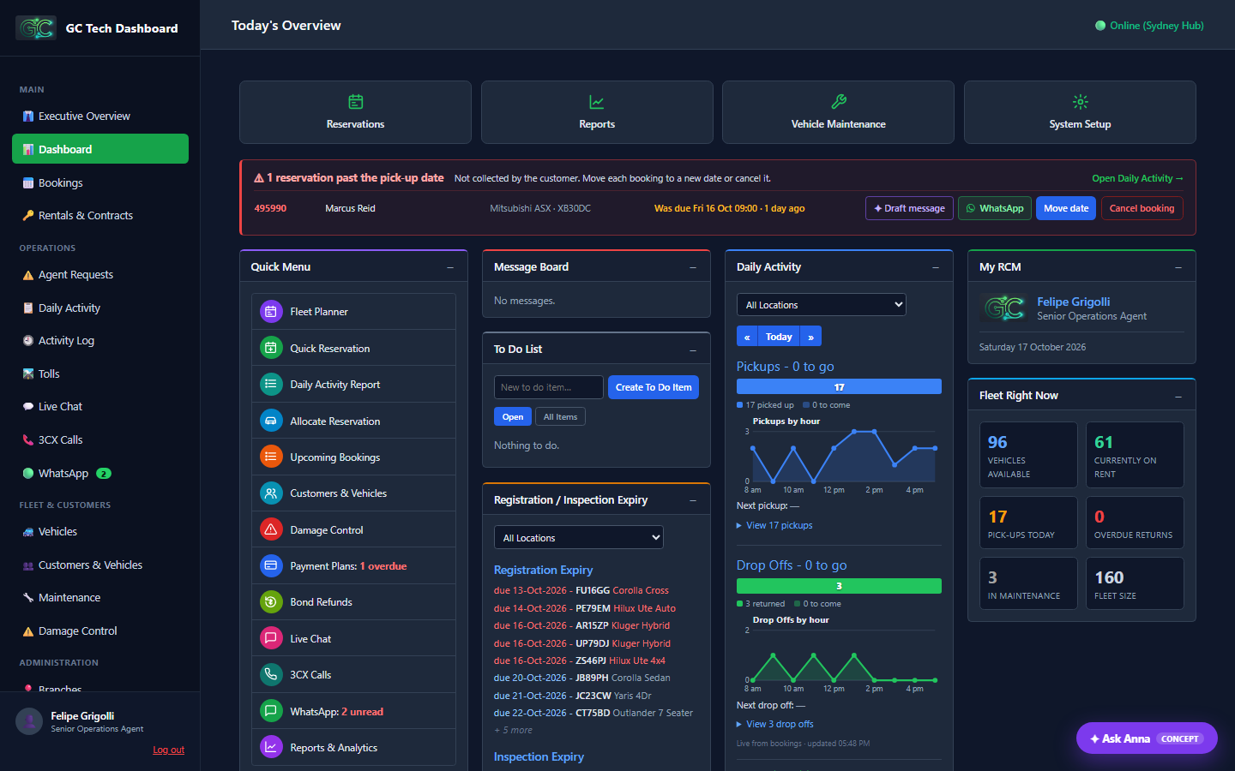Collapse the Registration / Inspection Expiry panel
This screenshot has width=1235, height=771.
(x=693, y=500)
